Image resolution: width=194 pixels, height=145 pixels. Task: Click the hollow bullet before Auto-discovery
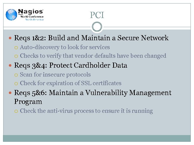pos(17,48)
